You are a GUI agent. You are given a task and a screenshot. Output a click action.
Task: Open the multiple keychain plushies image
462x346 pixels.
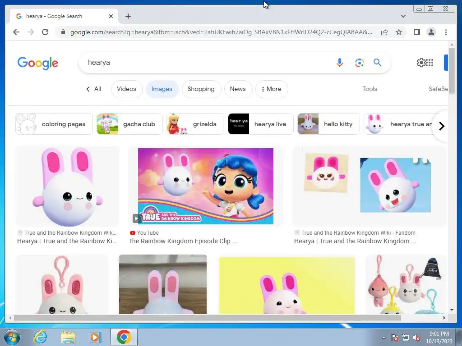tap(406, 284)
